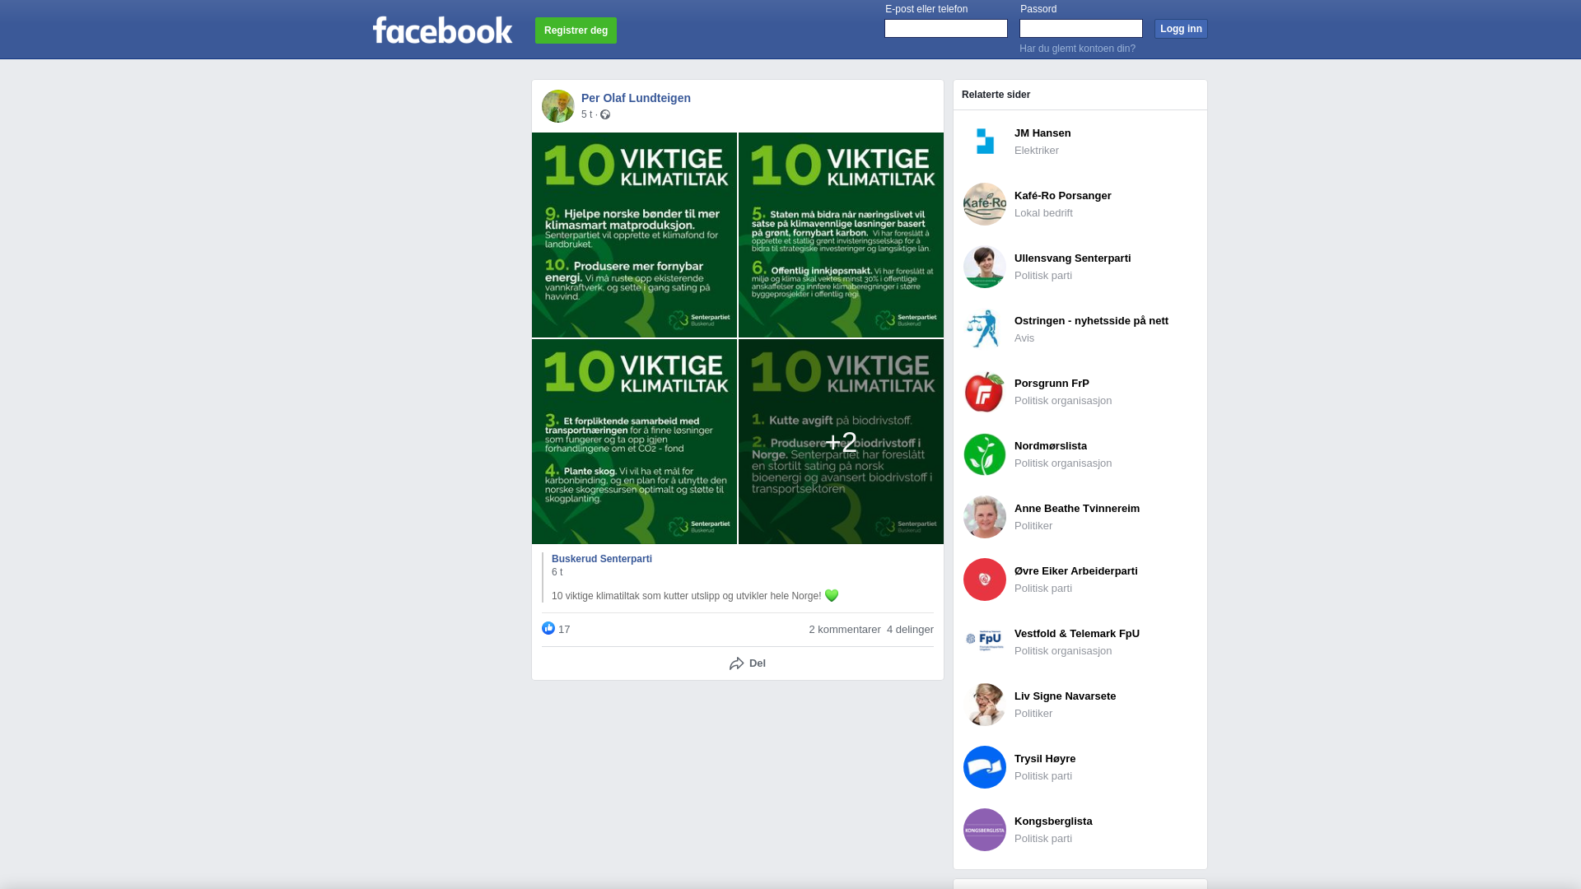The width and height of the screenshot is (1581, 889).
Task: Click the Kafé-Ro Porsanger logo
Action: [985, 204]
